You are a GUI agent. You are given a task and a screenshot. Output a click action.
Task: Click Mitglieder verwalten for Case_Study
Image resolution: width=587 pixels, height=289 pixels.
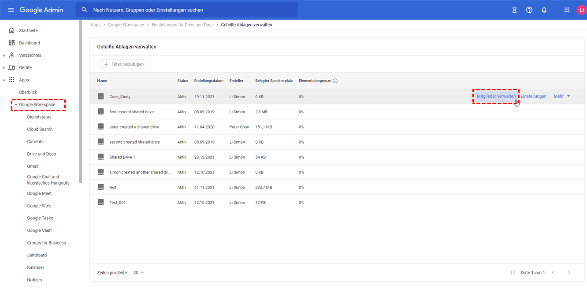click(496, 96)
